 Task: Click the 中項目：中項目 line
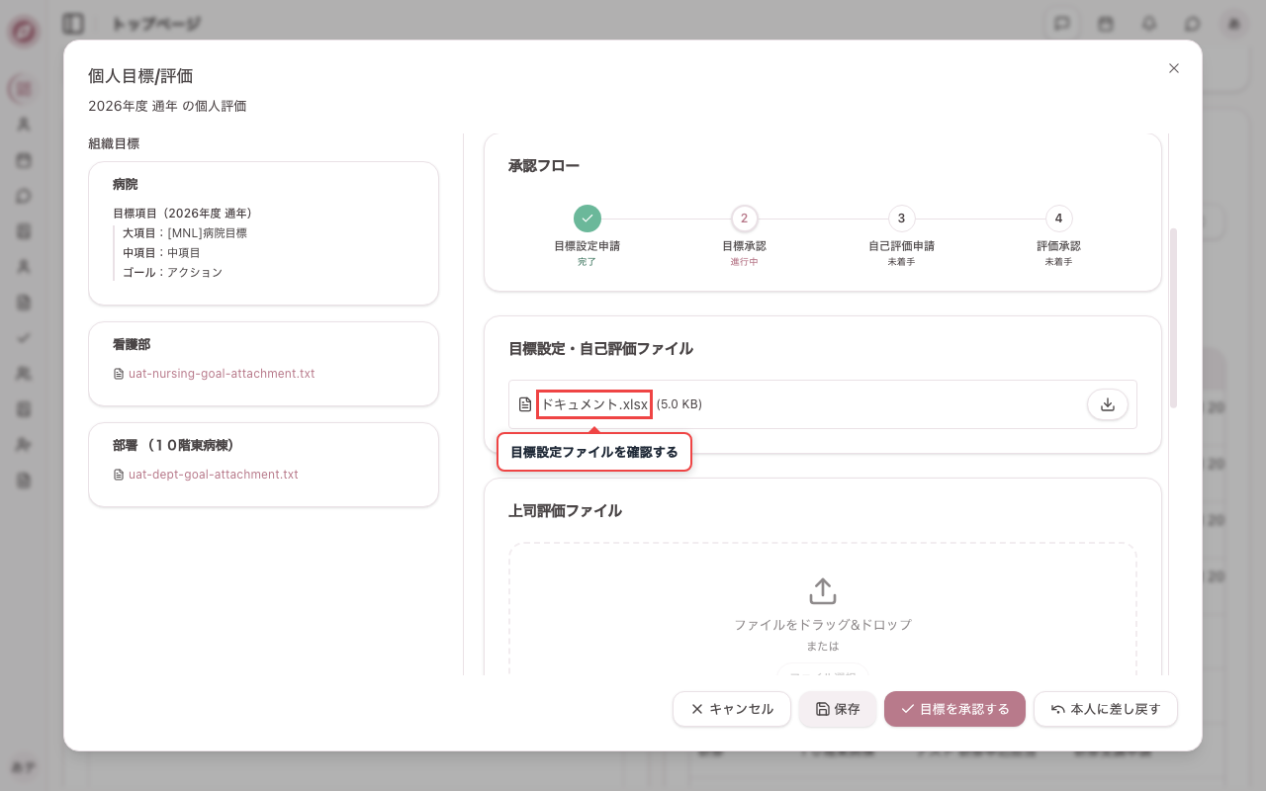161,253
